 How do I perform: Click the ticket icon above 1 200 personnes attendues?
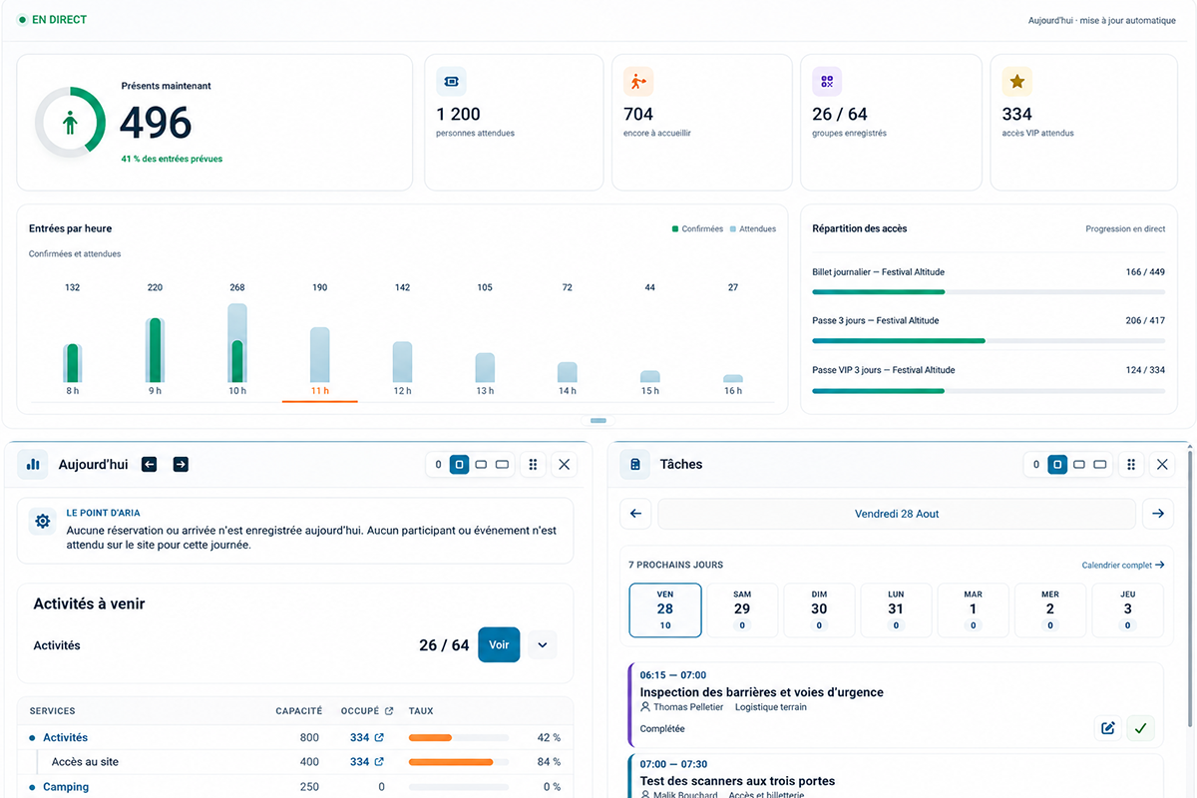(451, 82)
